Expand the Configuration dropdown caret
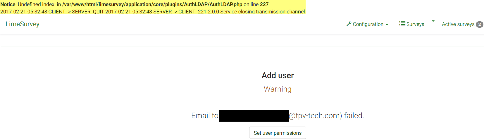Viewport: 484px width, 140px height. 387,25
